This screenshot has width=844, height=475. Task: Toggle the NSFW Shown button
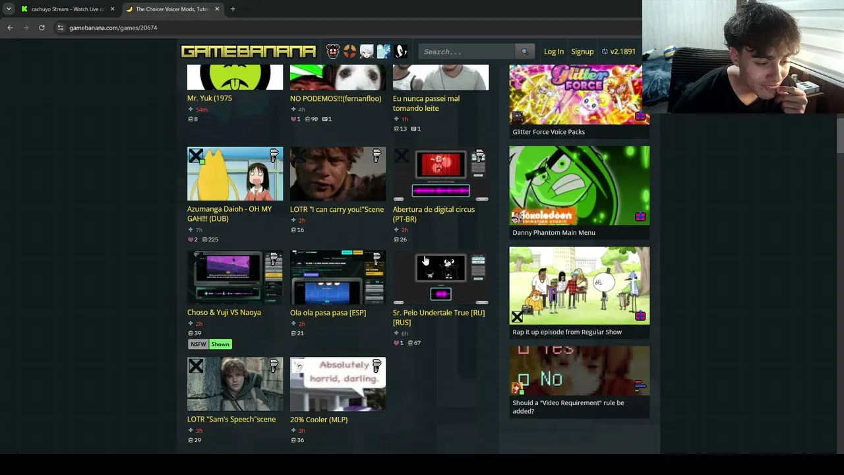(210, 344)
